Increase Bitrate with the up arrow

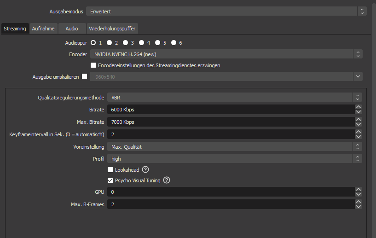click(358, 107)
